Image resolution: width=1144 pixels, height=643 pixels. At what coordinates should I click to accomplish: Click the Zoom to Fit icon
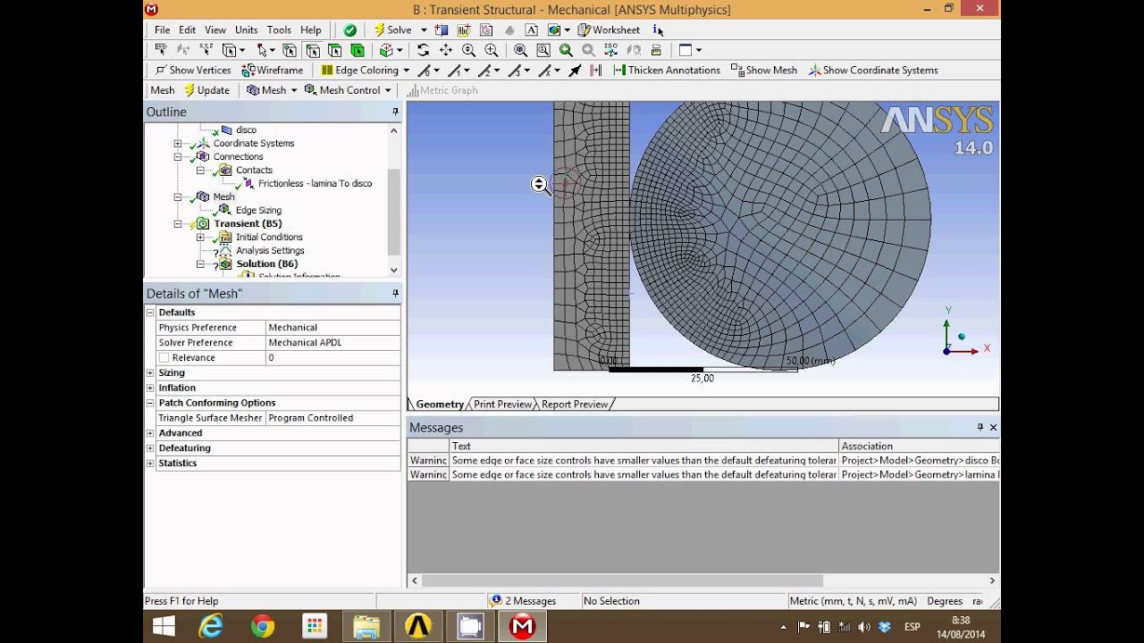pos(520,50)
